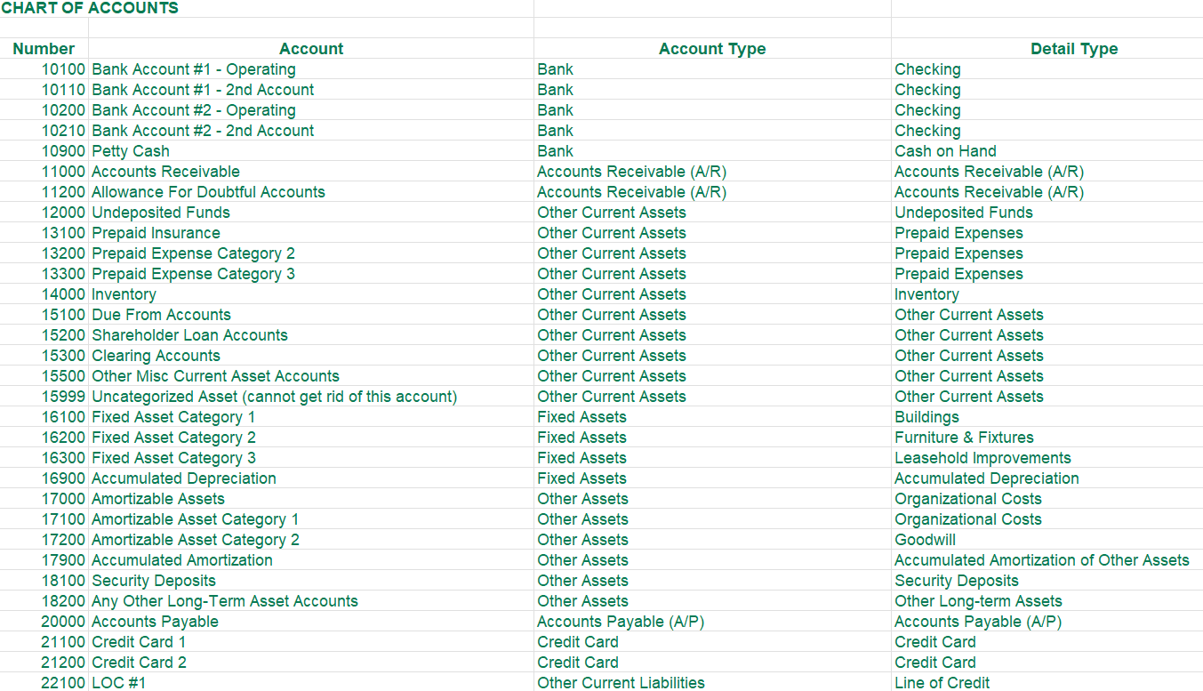This screenshot has height=691, width=1203.
Task: Select the Bank Account #1 - Operating cell
Action: (x=194, y=69)
